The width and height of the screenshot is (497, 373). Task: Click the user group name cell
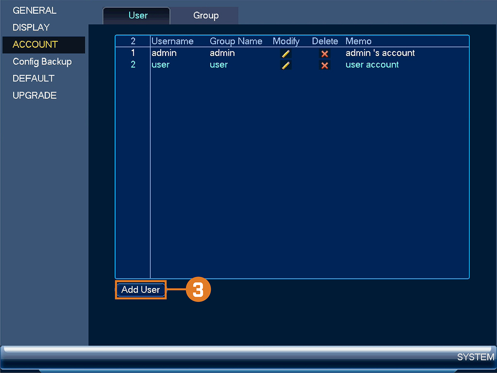(x=219, y=65)
